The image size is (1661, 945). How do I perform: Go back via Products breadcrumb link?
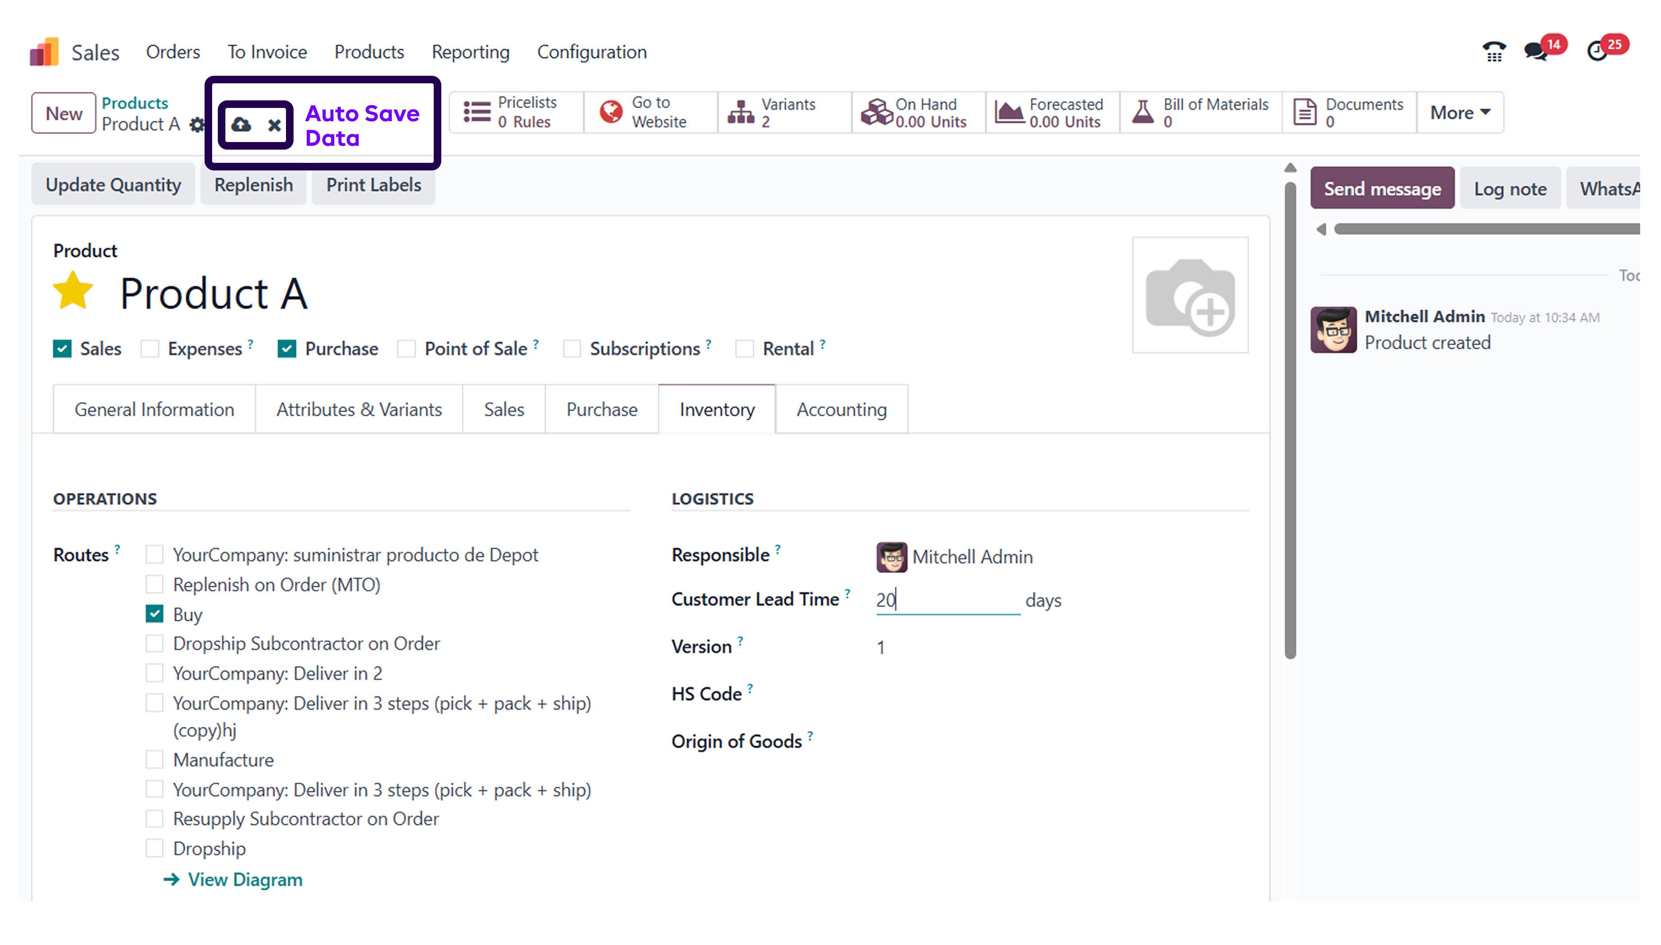[x=134, y=103]
